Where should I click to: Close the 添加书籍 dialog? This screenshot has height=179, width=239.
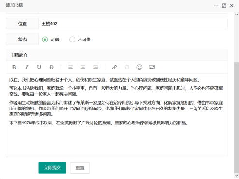point(232,6)
